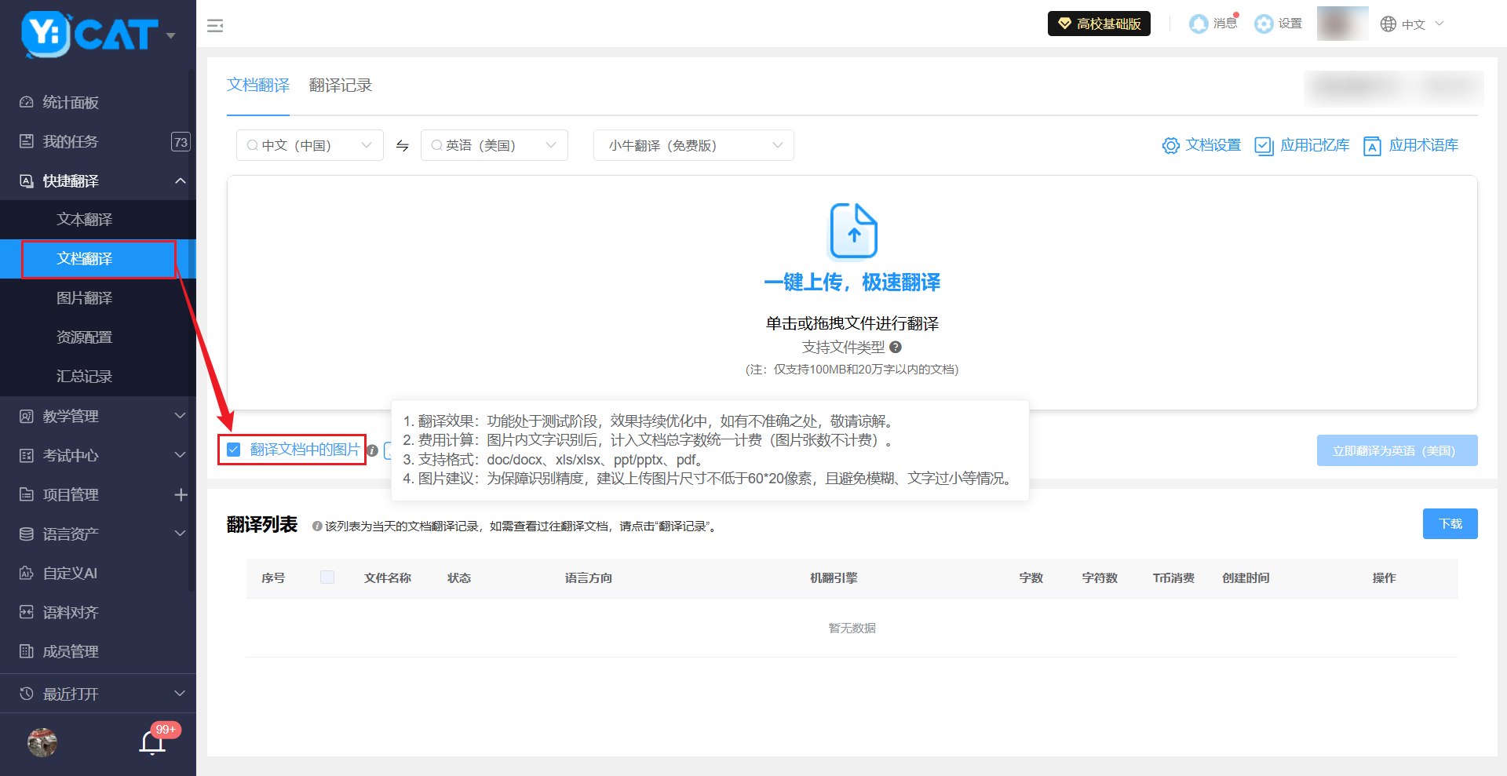
Task: Click the blue 下载 button
Action: click(x=1450, y=524)
